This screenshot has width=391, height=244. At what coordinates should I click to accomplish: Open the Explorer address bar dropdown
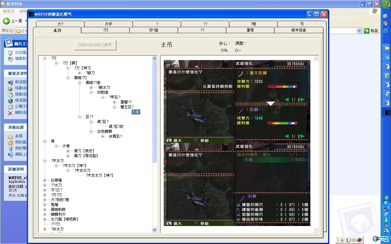pos(359,30)
